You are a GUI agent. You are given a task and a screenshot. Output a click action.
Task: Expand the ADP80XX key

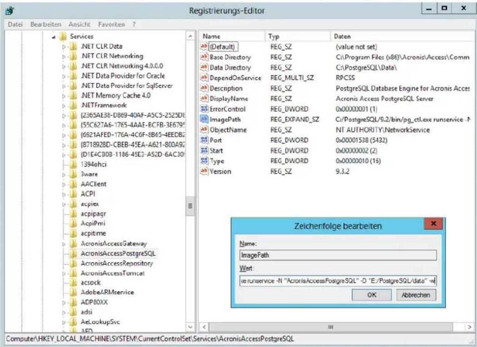click(x=64, y=303)
